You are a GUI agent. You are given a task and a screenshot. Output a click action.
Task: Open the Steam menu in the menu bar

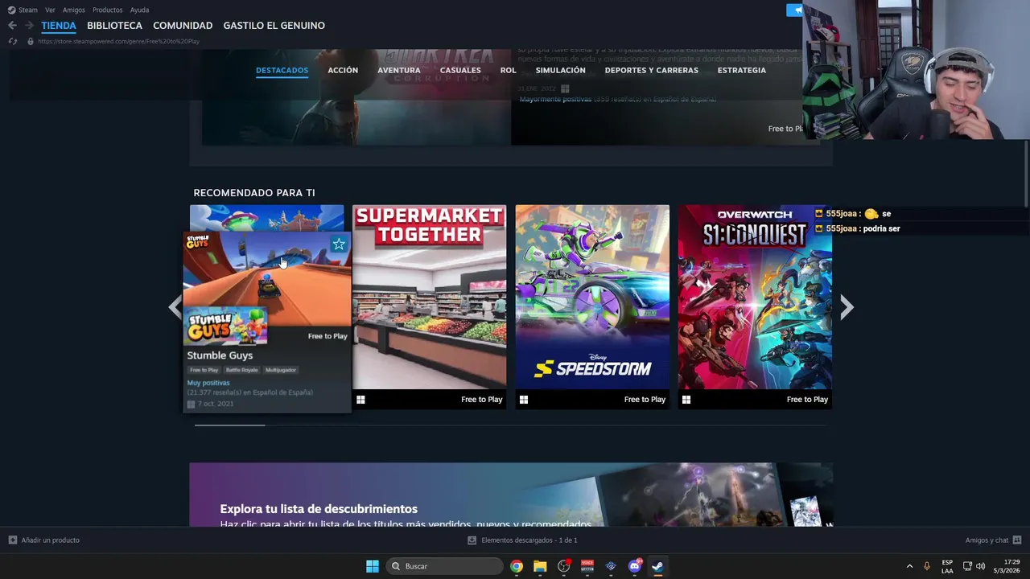tap(28, 10)
